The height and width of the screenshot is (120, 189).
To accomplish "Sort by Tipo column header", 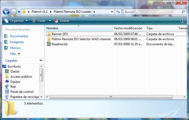I will tap(160, 28).
